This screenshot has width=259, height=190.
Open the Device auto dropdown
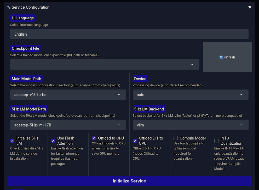tap(191, 94)
